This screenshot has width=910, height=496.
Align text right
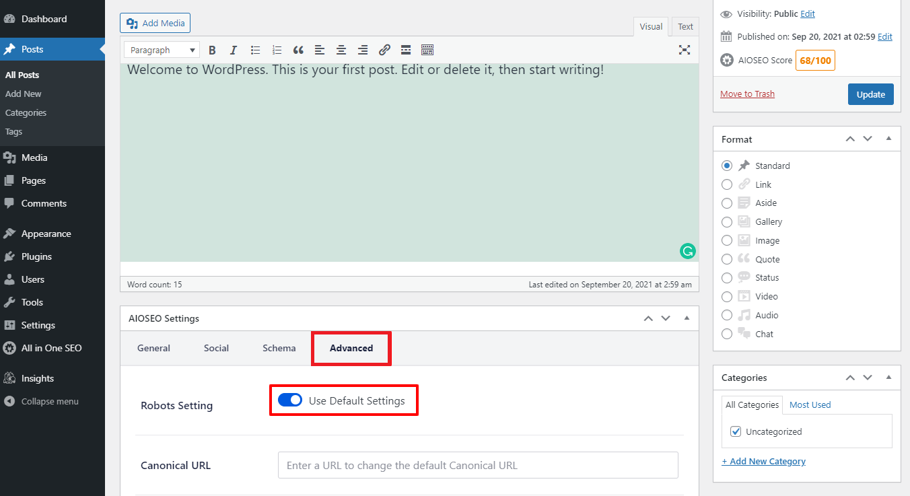[x=363, y=50]
